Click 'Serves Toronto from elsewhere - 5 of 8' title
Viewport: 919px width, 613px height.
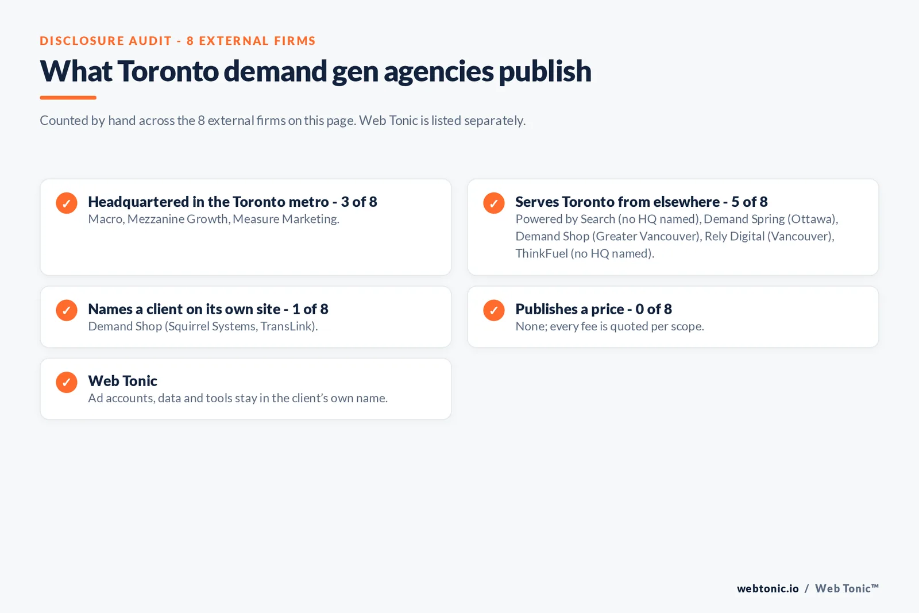(x=641, y=202)
